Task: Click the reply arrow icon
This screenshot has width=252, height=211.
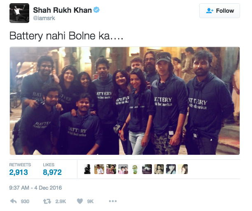Action: tap(13, 201)
